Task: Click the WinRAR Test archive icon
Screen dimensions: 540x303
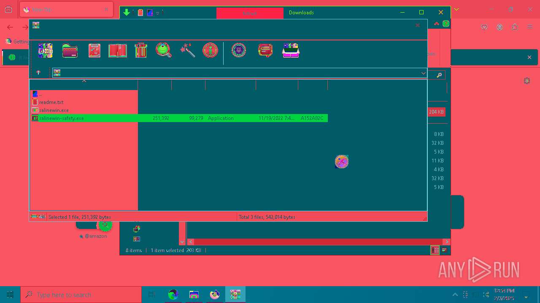Action: click(x=94, y=50)
